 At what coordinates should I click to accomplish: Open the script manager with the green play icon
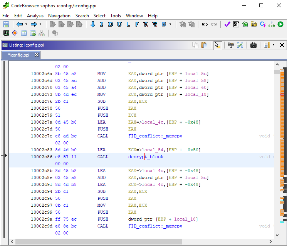click(x=280, y=24)
